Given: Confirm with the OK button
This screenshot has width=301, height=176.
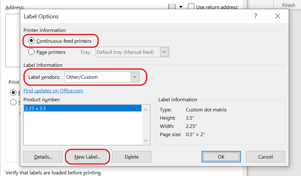Looking at the screenshot, I should 221,157.
